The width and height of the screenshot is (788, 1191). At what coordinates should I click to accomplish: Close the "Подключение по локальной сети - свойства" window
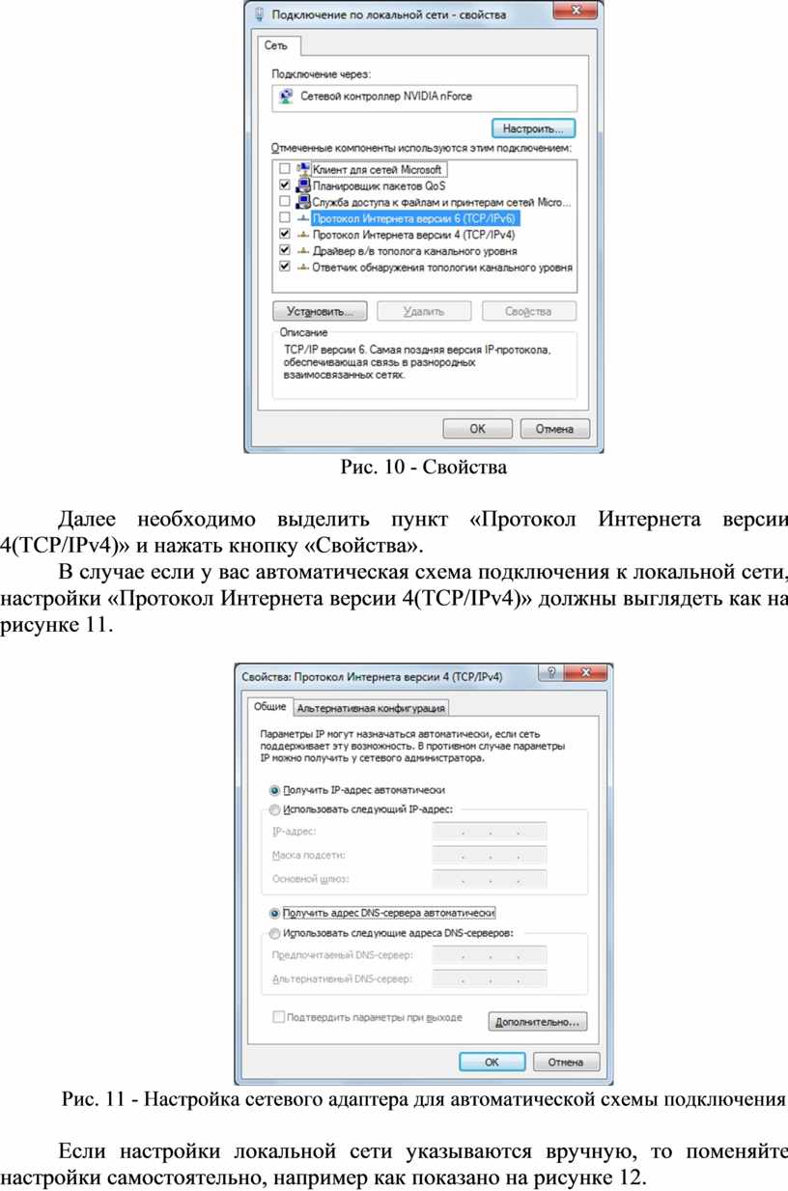click(577, 12)
